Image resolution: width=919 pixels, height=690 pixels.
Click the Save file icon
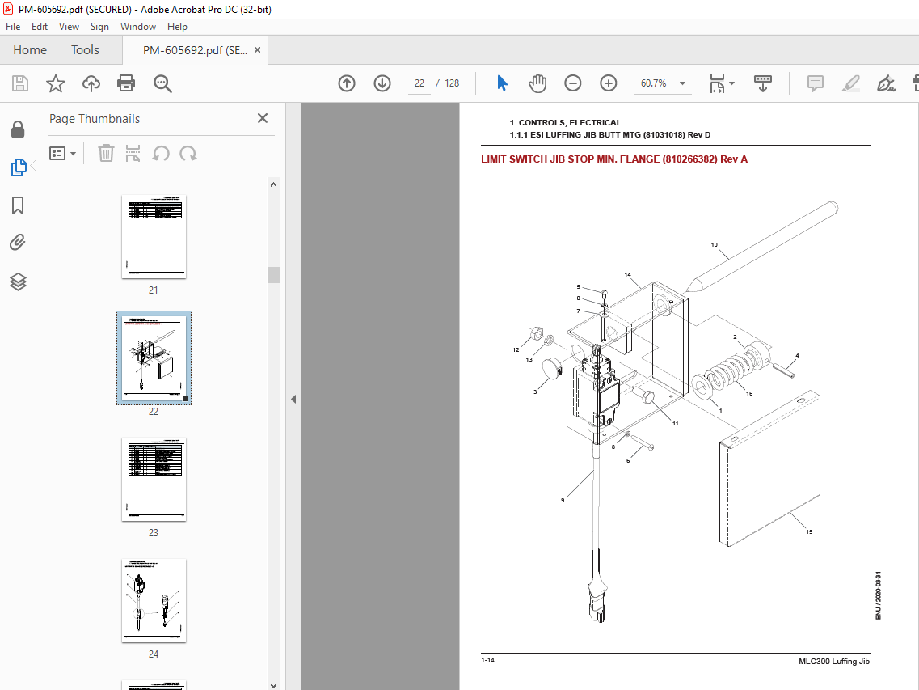pyautogui.click(x=20, y=83)
